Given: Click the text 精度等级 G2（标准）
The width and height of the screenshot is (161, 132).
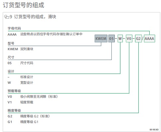Looking at the screenshot, I should coord(35,116).
